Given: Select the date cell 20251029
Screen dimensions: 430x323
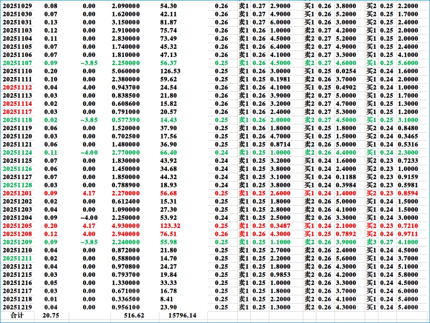Looking at the screenshot, I should 17,6.
